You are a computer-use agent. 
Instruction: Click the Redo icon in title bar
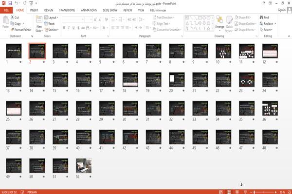(25, 3)
